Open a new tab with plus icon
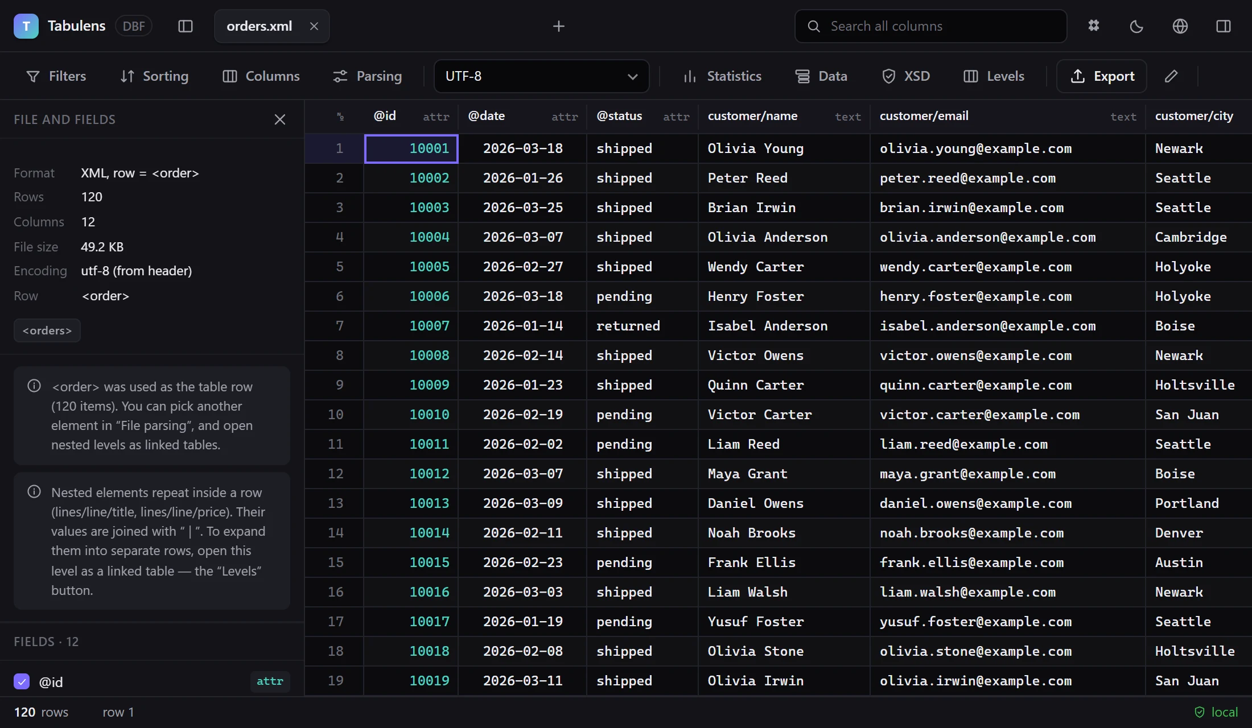1252x728 pixels. coord(559,26)
